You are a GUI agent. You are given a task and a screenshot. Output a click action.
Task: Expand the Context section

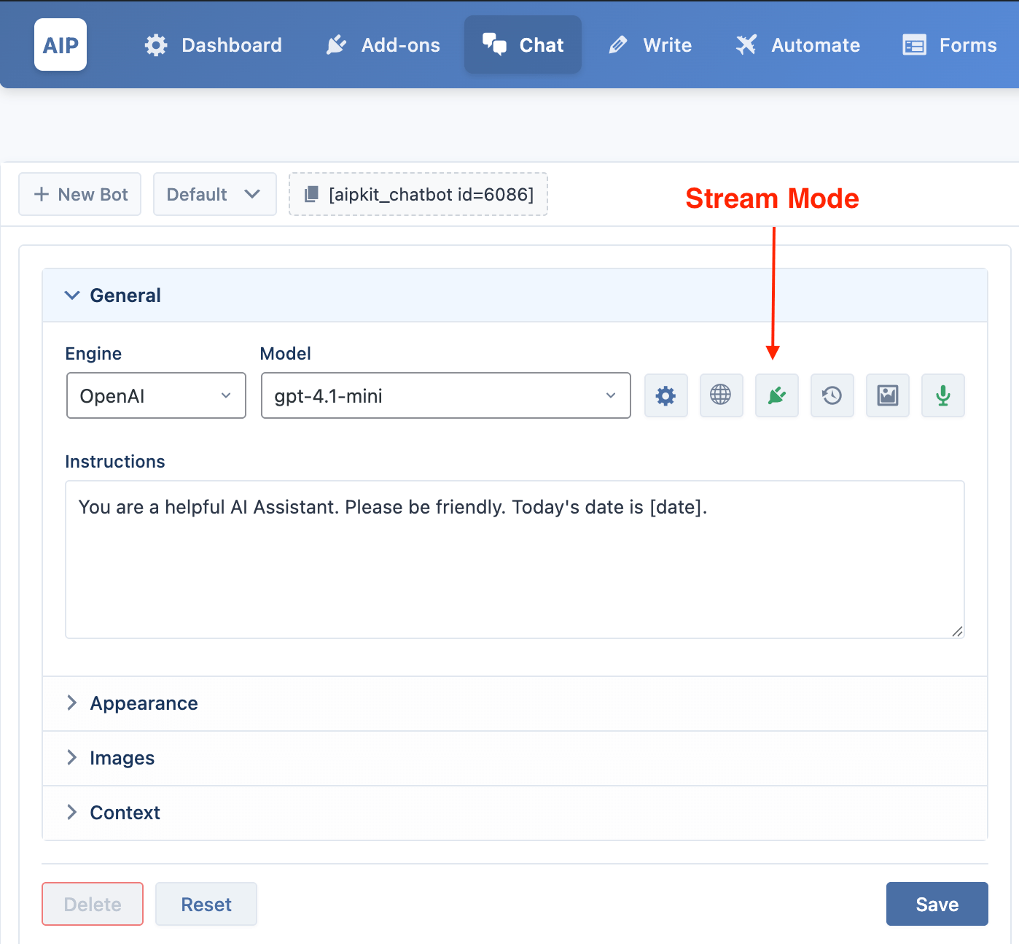pyautogui.click(x=515, y=813)
